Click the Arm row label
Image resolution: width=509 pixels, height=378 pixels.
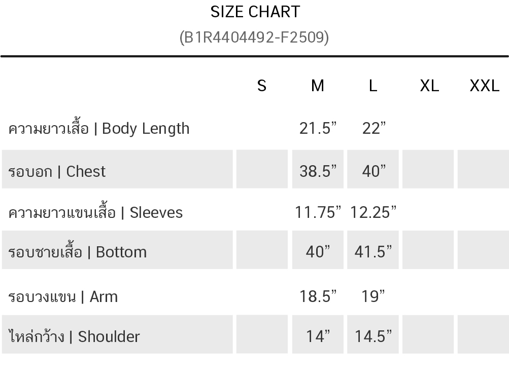(x=63, y=296)
